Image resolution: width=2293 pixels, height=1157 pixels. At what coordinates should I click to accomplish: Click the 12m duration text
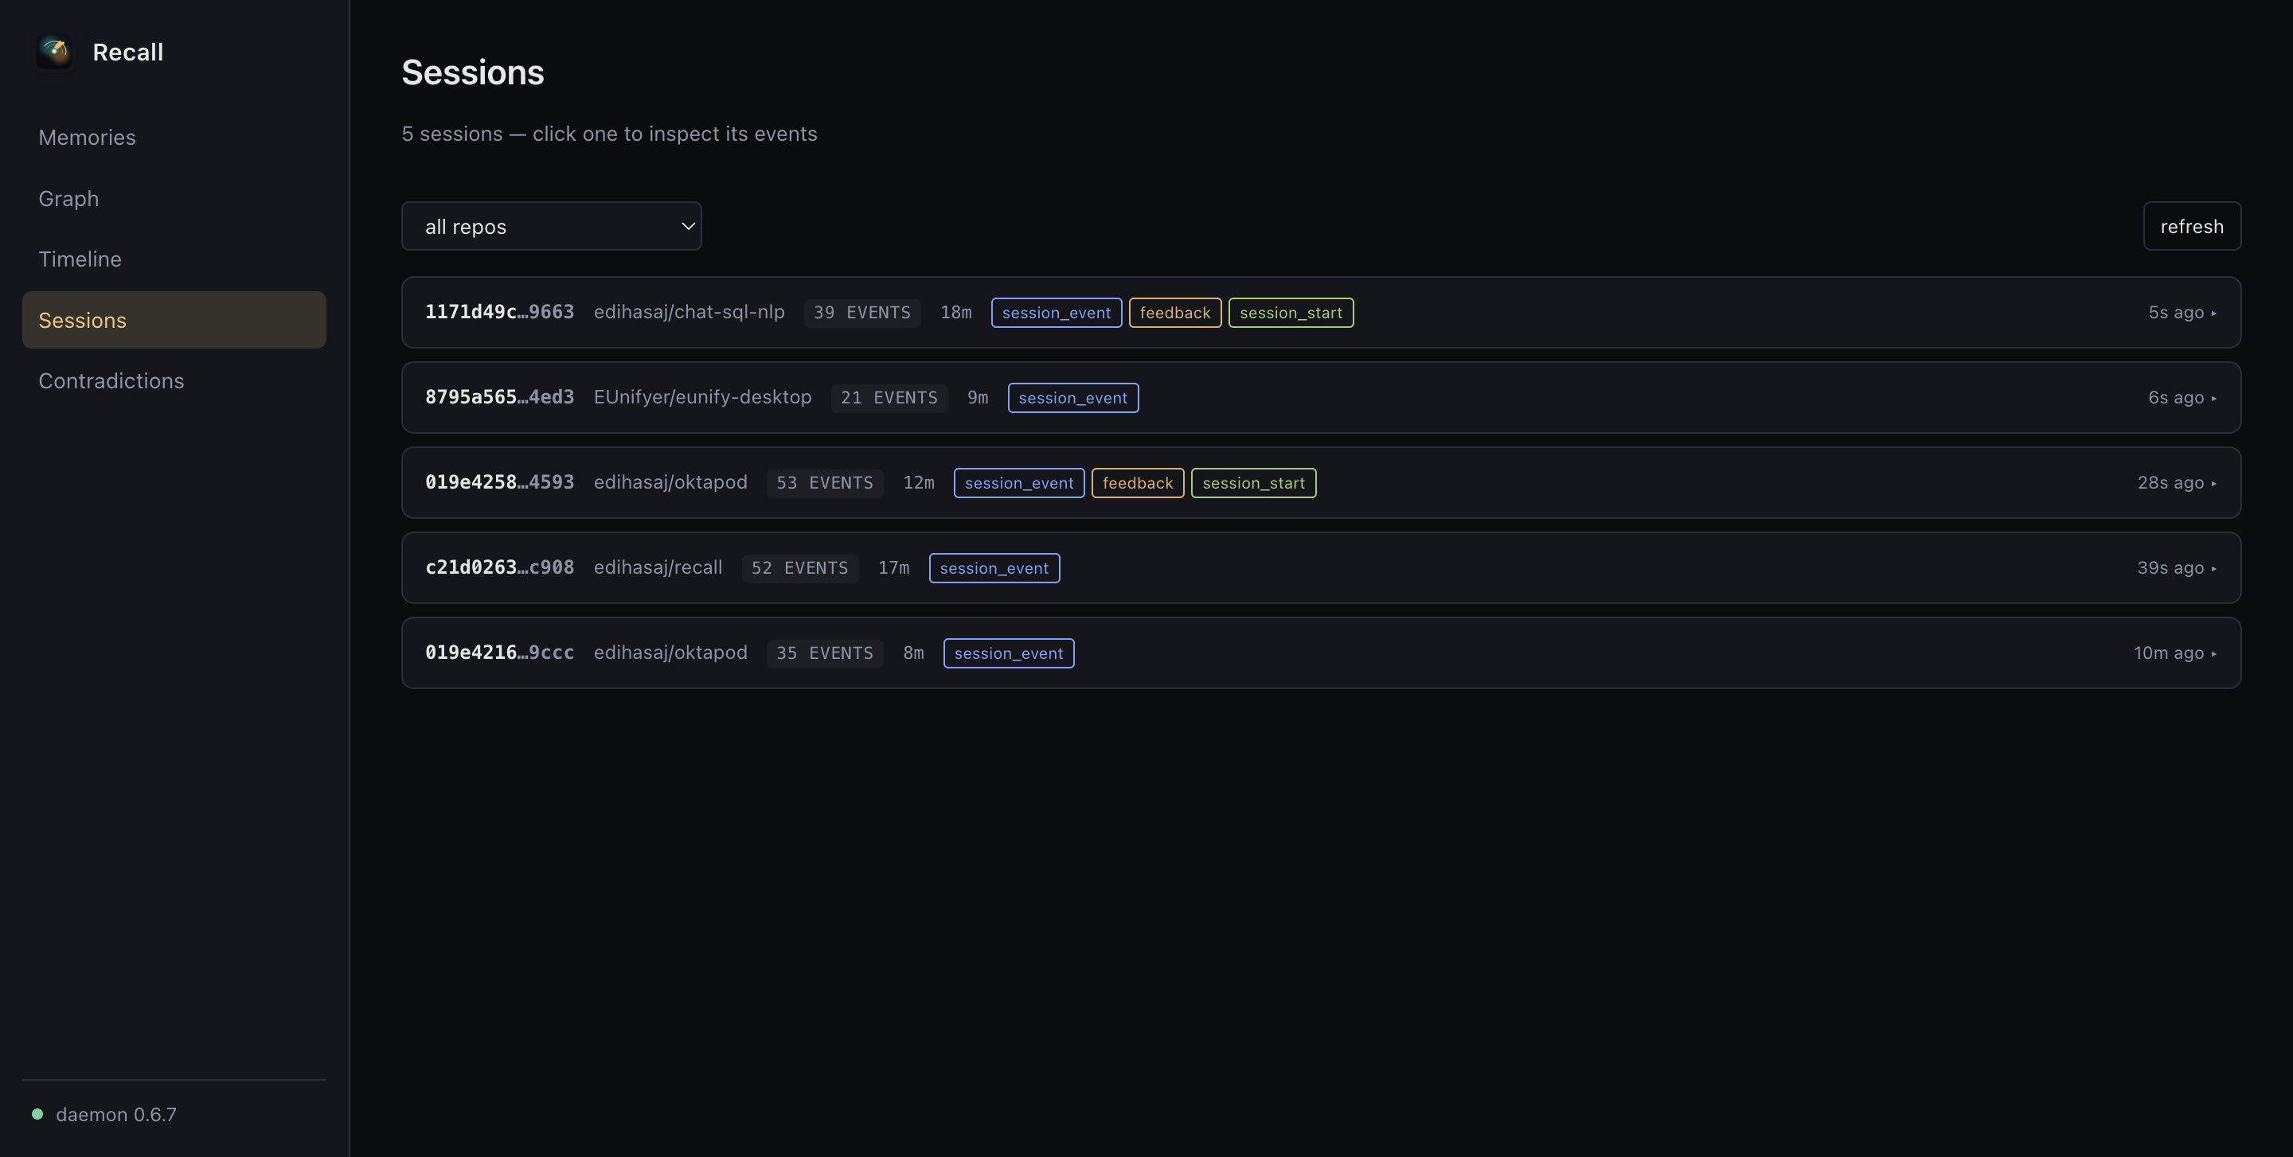click(x=919, y=483)
